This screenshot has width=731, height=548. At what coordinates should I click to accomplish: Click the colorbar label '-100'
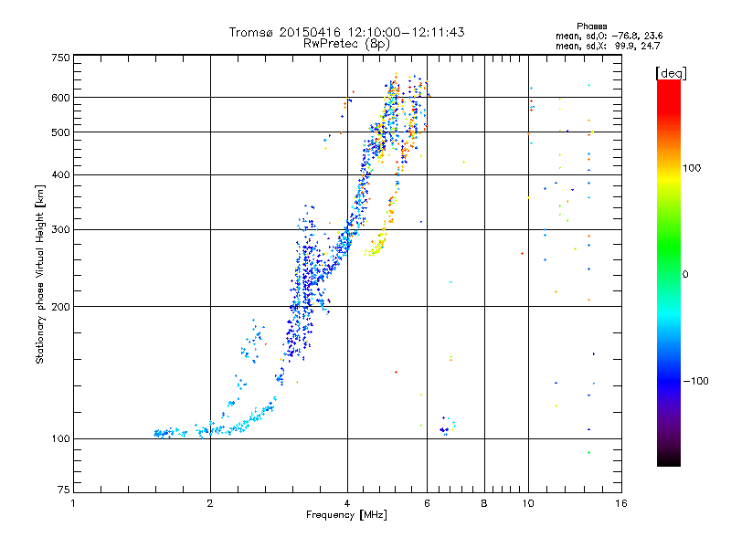point(695,381)
